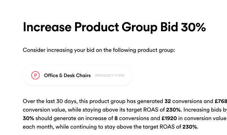Viewport: 227px width, 135px height.
Task: Click empty space inside product group pill
Action: click(128, 76)
